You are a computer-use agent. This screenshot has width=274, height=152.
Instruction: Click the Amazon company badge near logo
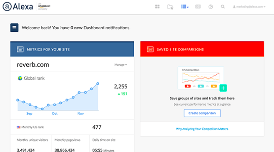(x=44, y=6)
